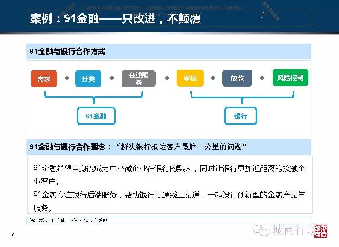The image size is (339, 247).
Task: Click the plus sign between 审核 and 放款
Action: click(213, 78)
